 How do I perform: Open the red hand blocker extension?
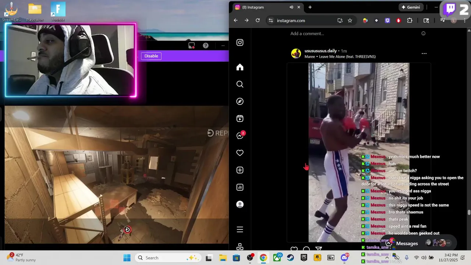tap(399, 21)
